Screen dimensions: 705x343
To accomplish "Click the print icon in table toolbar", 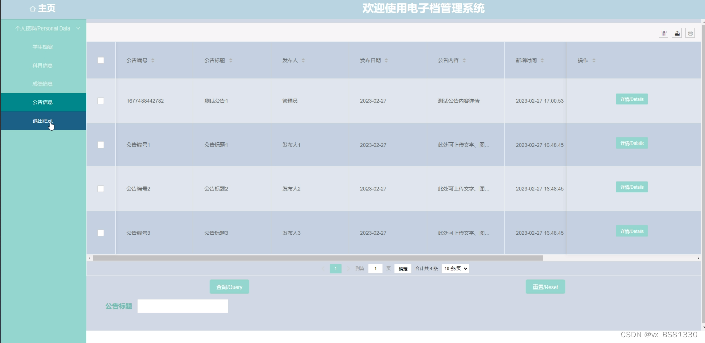I will point(690,33).
